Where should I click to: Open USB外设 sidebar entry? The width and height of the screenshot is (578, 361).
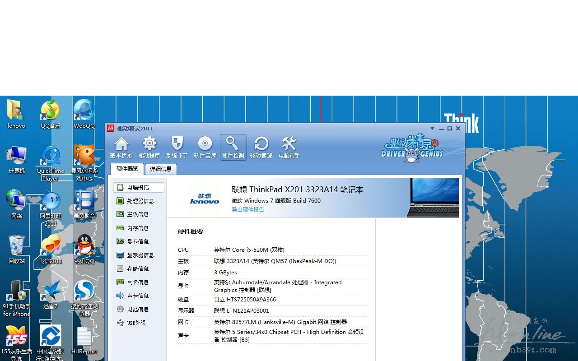click(x=136, y=323)
